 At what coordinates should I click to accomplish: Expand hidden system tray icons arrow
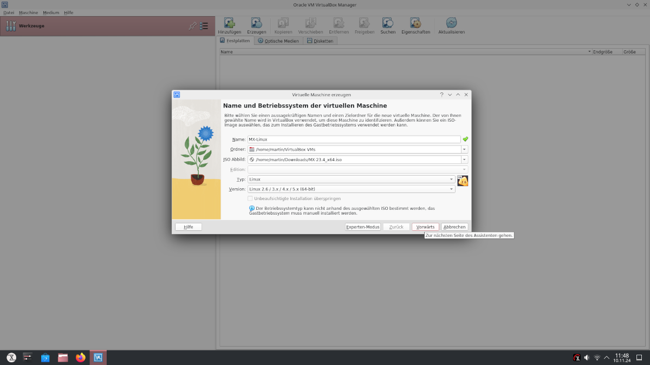tap(607, 357)
